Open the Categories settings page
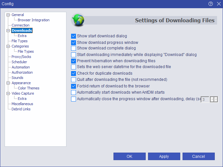 coord(20,46)
